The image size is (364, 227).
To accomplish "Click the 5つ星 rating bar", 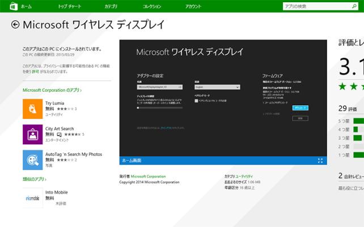I will point(359,121).
